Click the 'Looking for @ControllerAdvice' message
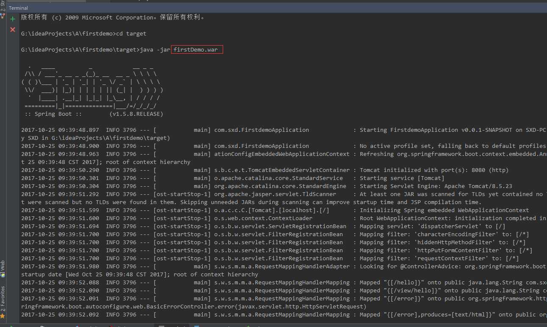Viewport: 547px width, 327px height. (453, 267)
